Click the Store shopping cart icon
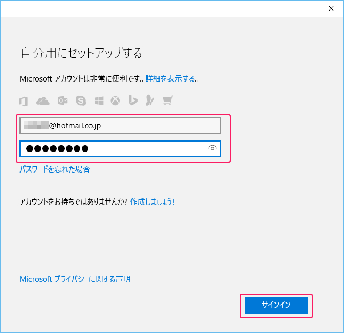 (168, 100)
